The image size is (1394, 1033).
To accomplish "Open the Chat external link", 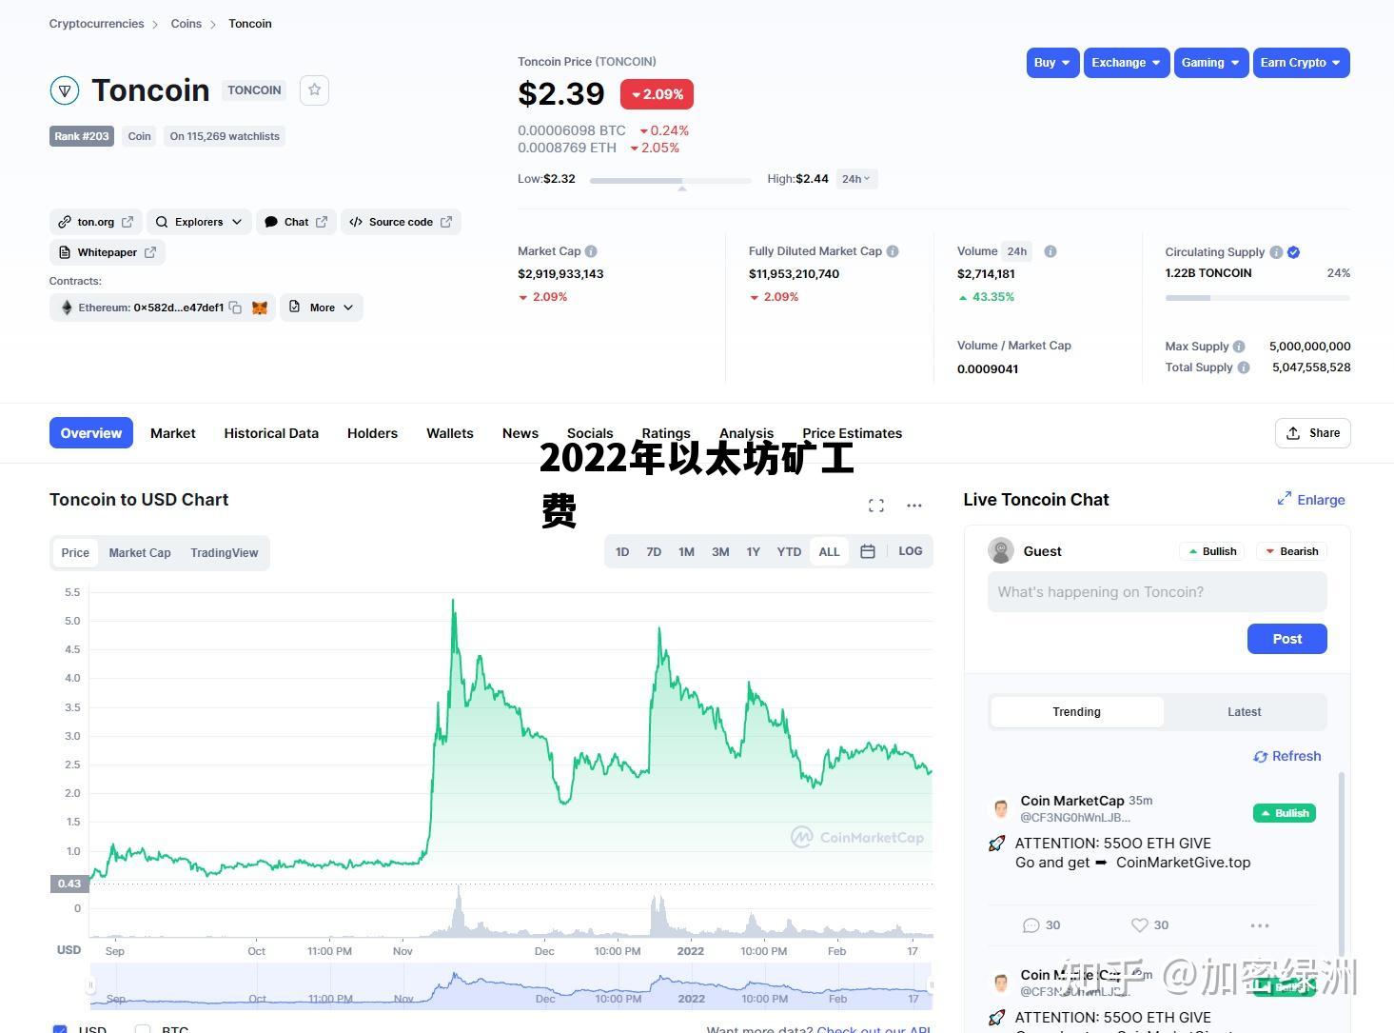I will (x=296, y=222).
